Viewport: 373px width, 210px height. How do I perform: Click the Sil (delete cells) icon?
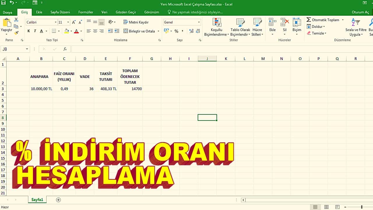[284, 25]
